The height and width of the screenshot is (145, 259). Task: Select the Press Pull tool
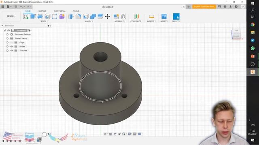click(x=71, y=17)
